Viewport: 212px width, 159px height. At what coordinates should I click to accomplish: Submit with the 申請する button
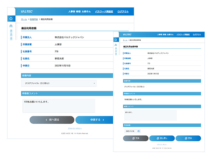pos(94,120)
